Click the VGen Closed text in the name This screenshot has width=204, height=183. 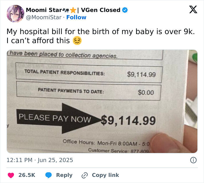(100, 10)
